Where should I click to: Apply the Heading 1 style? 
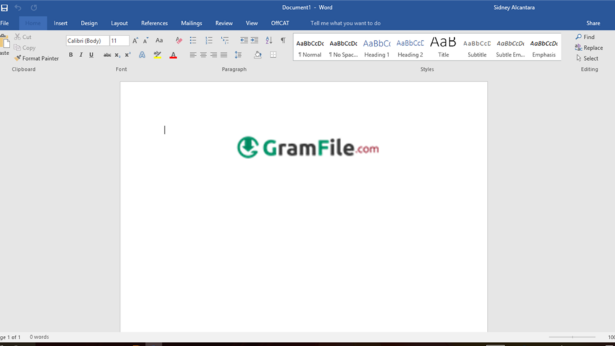click(x=377, y=47)
